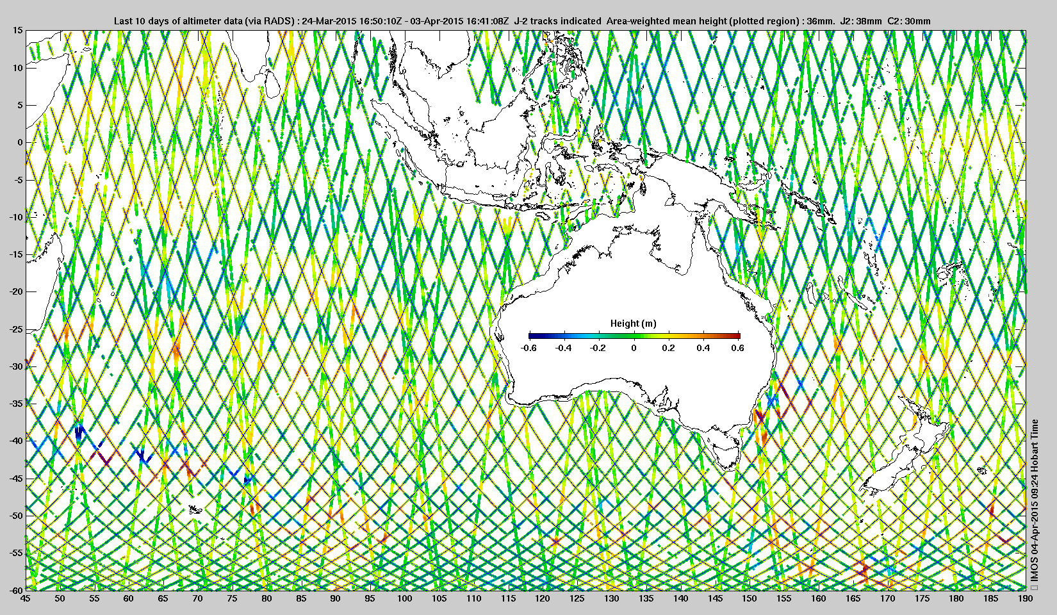Click longitude axis tick "190"
This screenshot has height=615, width=1057.
pyautogui.click(x=1025, y=598)
